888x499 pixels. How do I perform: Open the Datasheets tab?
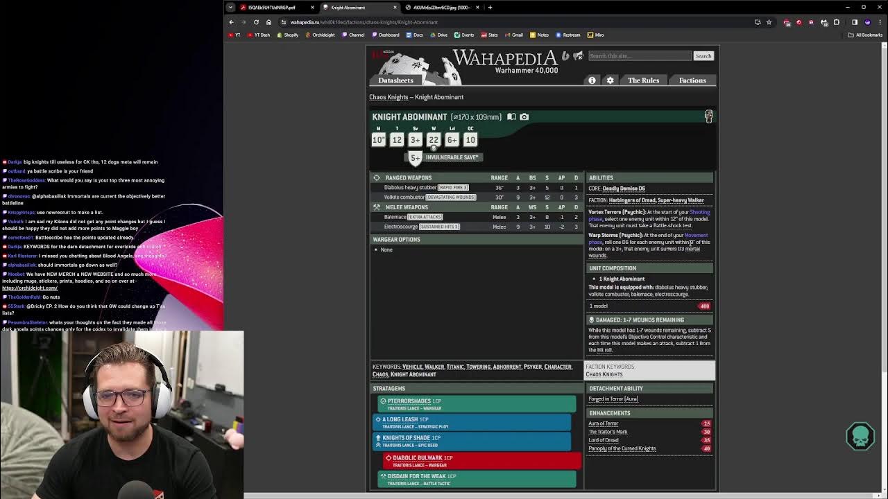[x=395, y=80]
